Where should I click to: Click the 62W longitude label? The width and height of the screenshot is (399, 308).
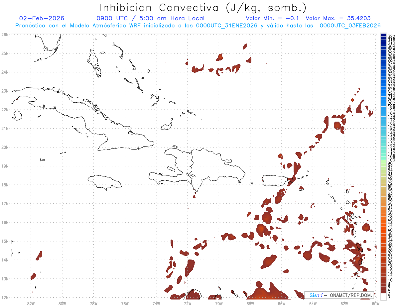coord(344,303)
